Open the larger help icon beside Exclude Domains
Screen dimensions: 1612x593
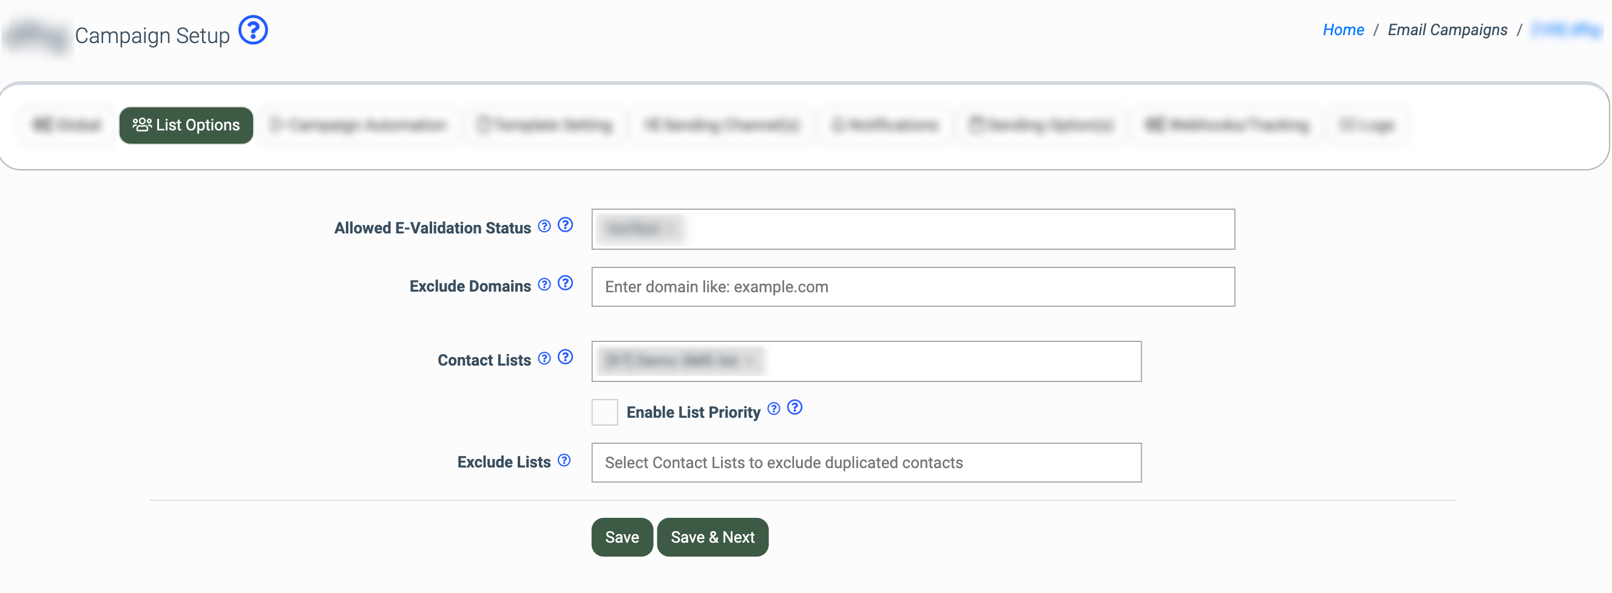coord(565,283)
